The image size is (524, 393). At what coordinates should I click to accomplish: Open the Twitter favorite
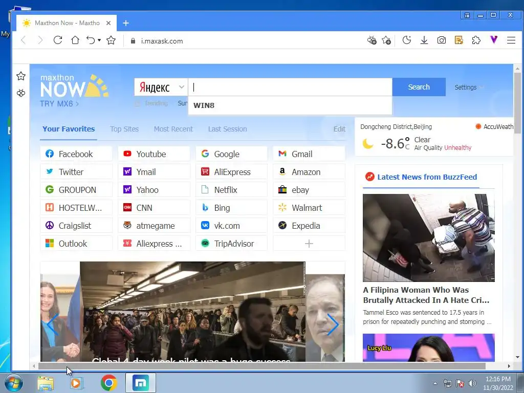pyautogui.click(x=76, y=172)
